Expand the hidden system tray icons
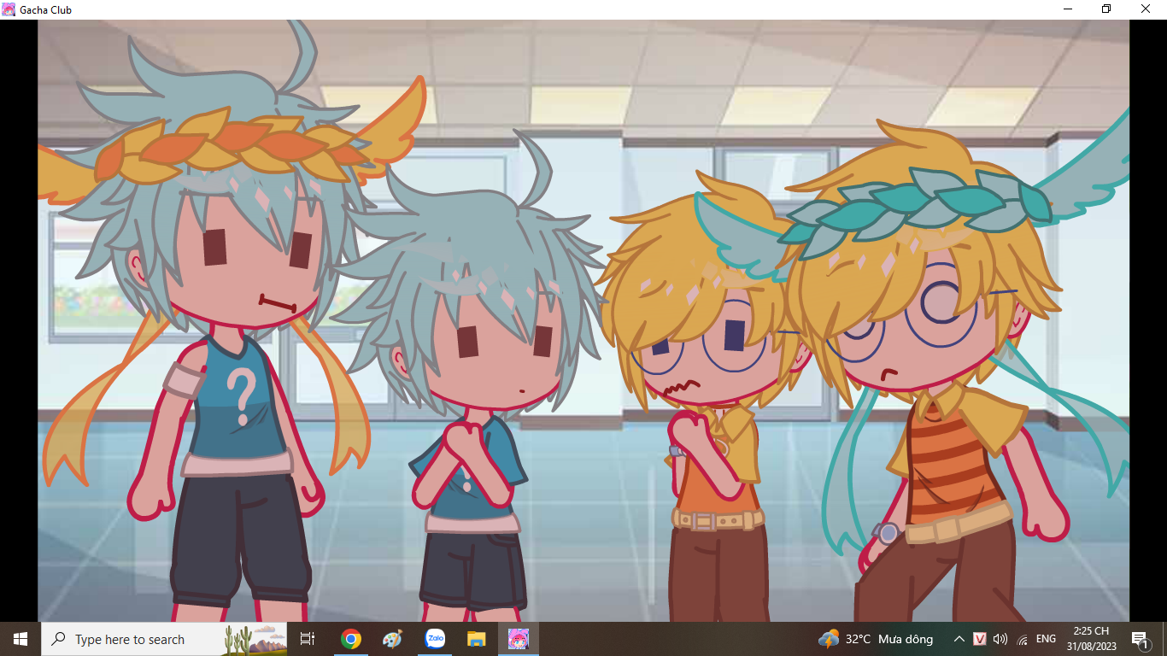Image resolution: width=1167 pixels, height=656 pixels. click(959, 639)
